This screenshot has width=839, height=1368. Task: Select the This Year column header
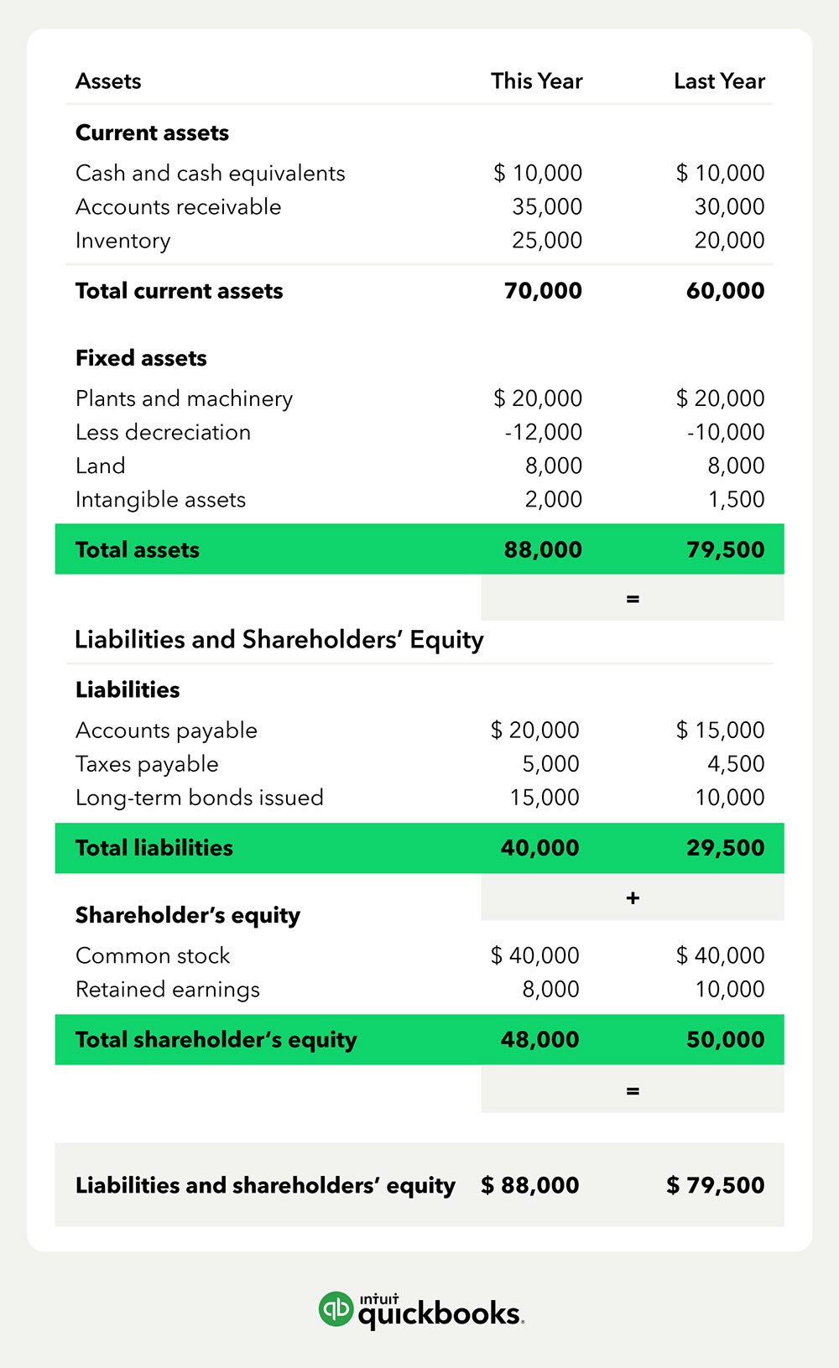pos(536,81)
